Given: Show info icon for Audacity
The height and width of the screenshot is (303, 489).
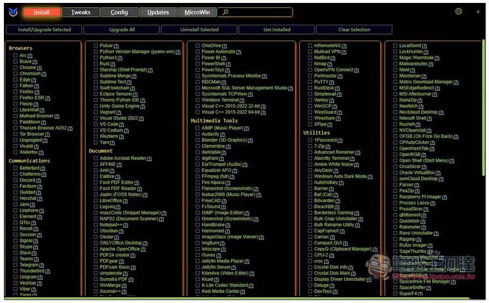Looking at the screenshot, I should click(222, 134).
